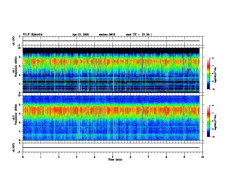Click the "4" kHz tick of ch.2 spectrogram

coord(20,123)
